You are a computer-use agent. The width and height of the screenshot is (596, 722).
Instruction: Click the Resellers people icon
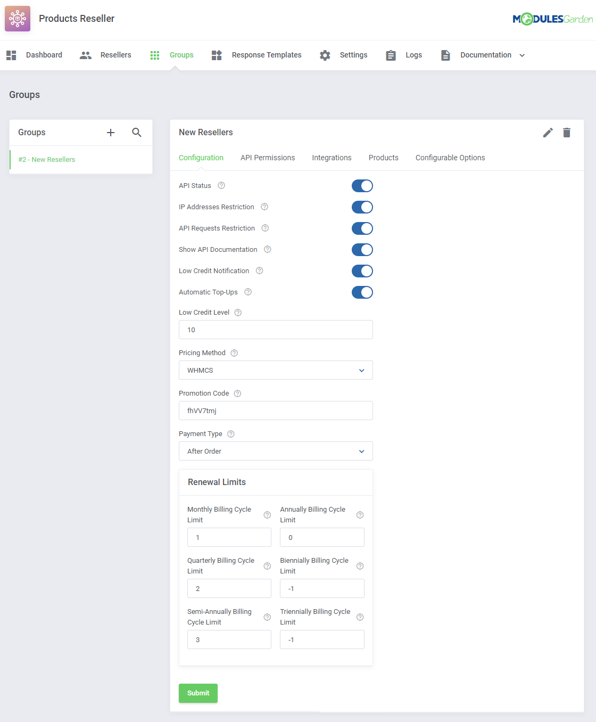point(85,55)
